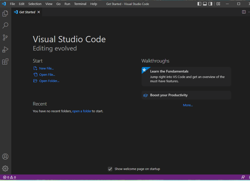Click the warnings count in status bar

[13, 177]
